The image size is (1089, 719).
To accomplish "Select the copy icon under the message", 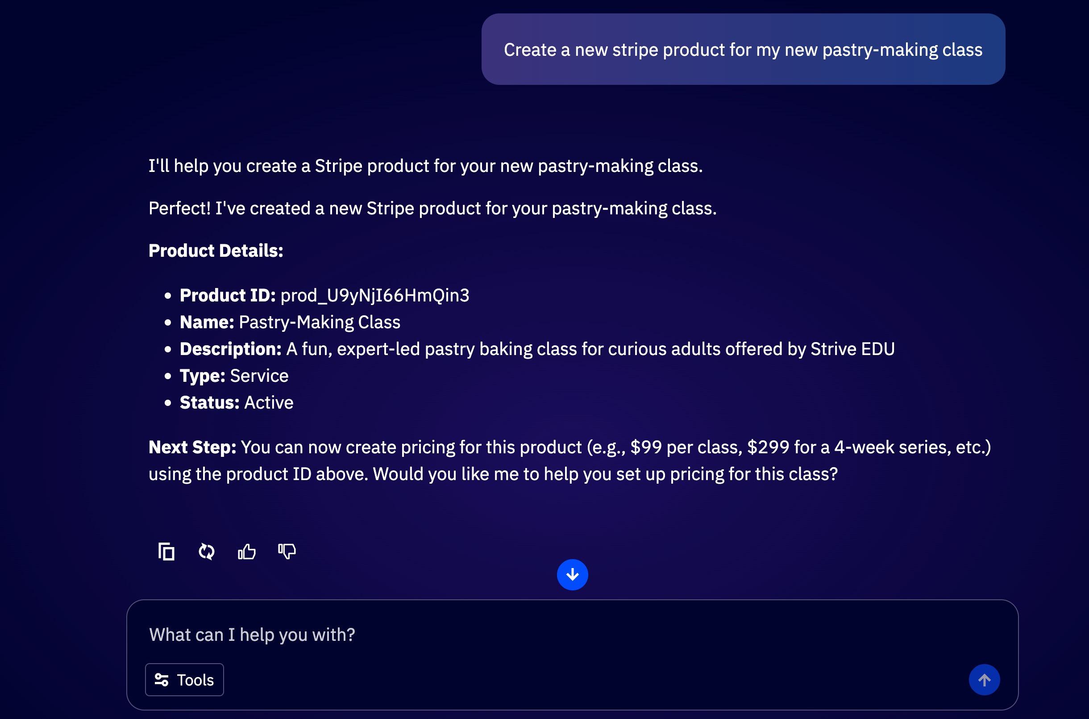I will pyautogui.click(x=167, y=552).
